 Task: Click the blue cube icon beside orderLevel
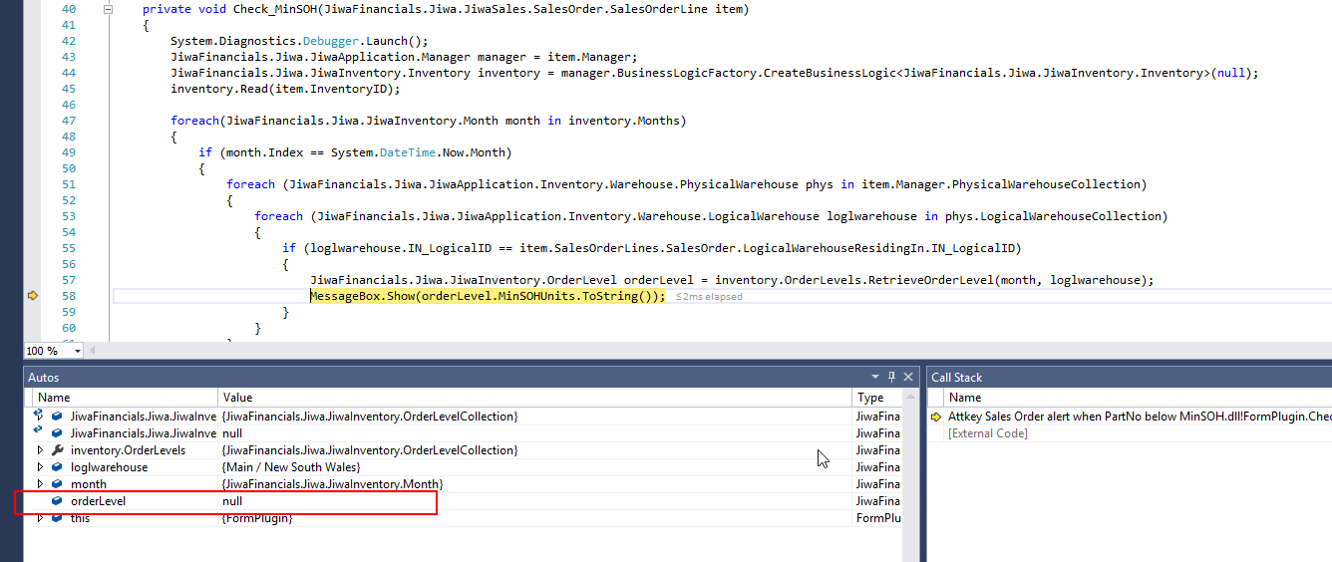[57, 501]
